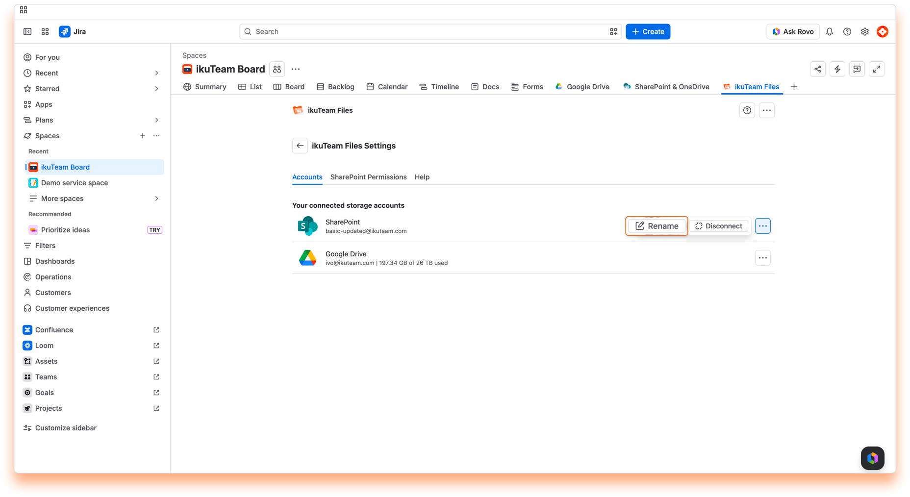Open the Spaces more options dots
Image resolution: width=910 pixels, height=497 pixels.
(x=156, y=136)
